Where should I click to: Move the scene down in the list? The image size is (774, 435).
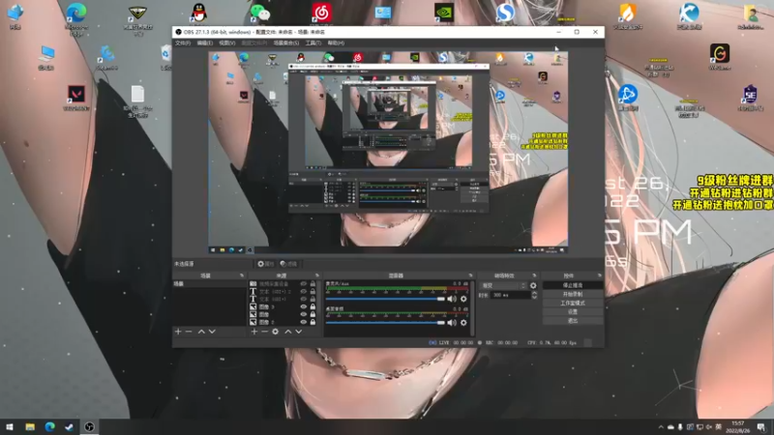(x=212, y=332)
